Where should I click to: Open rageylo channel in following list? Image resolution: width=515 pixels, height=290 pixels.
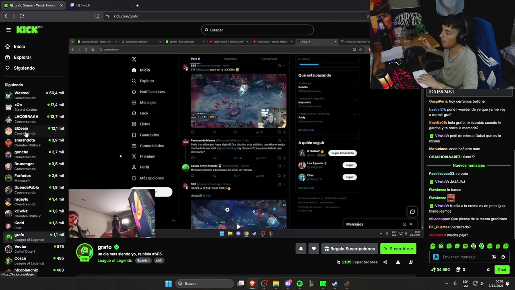34,201
